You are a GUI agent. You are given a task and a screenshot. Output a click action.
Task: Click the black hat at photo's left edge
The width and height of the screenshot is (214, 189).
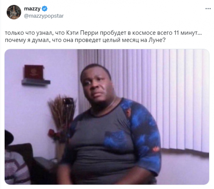[x=9, y=137]
